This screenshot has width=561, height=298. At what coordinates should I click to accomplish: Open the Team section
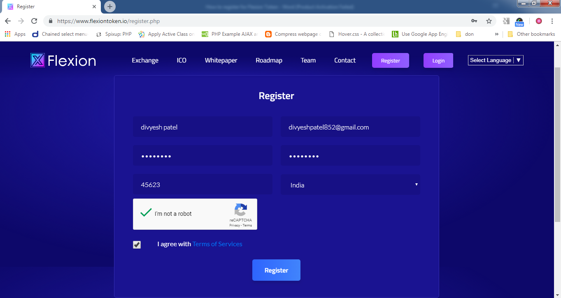coord(308,60)
